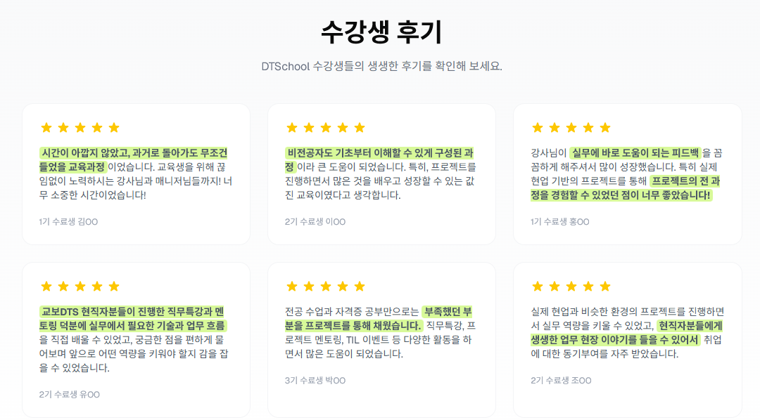This screenshot has height=420, width=760.
Task: Click the first star in 김OO's review
Action: [x=46, y=128]
